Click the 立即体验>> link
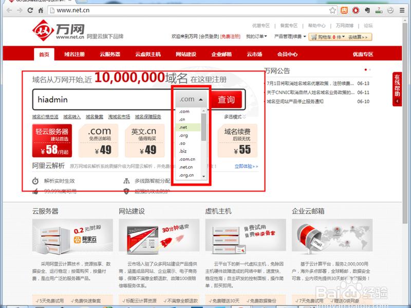Screen dimensions: 411x308 (247, 166)
